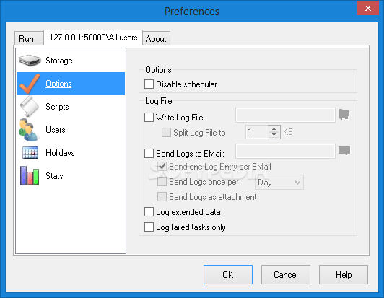Image resolution: width=384 pixels, height=298 pixels.
Task: Open the Holidays calendar icon
Action: click(x=30, y=153)
